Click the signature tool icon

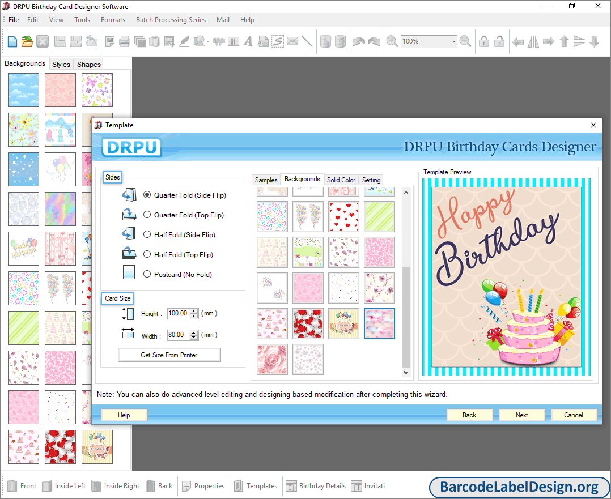click(x=278, y=41)
